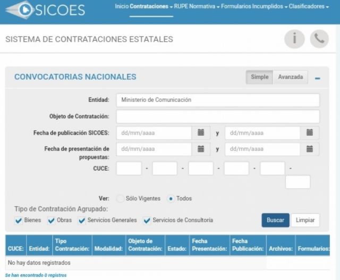
Task: Select the Todos radio option
Action: click(171, 199)
